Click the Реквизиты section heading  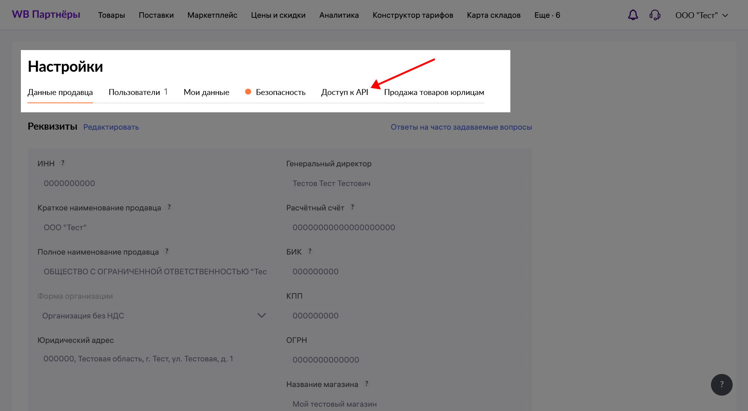(52, 126)
